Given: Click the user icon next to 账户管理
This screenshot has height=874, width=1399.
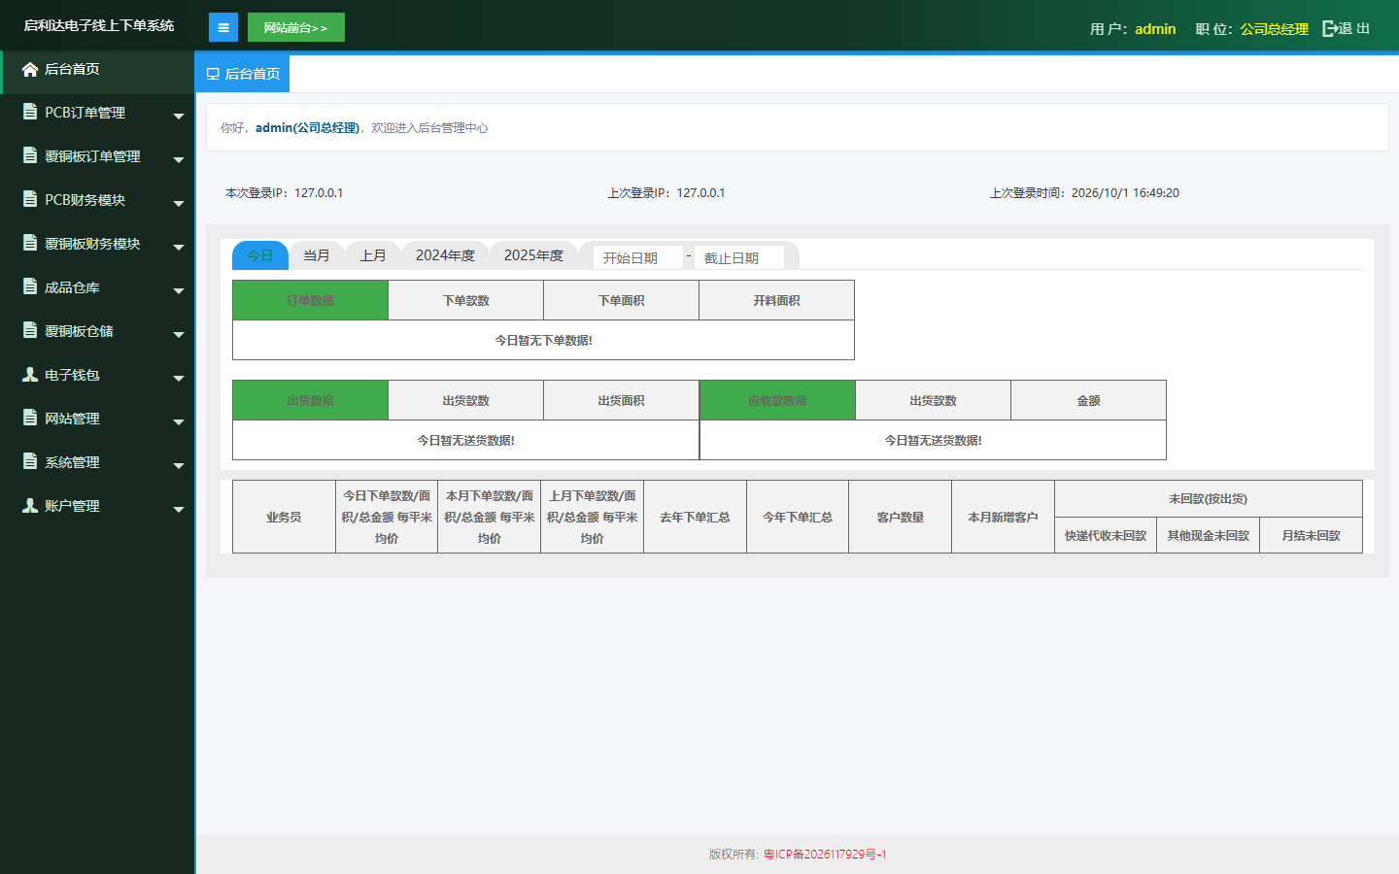Looking at the screenshot, I should click(x=30, y=505).
